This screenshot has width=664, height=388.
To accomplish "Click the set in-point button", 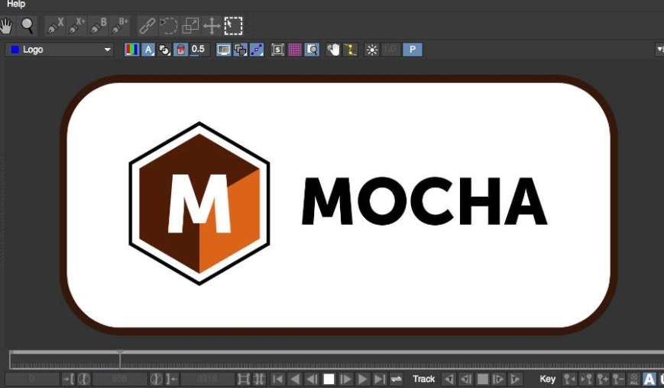I will click(68, 379).
